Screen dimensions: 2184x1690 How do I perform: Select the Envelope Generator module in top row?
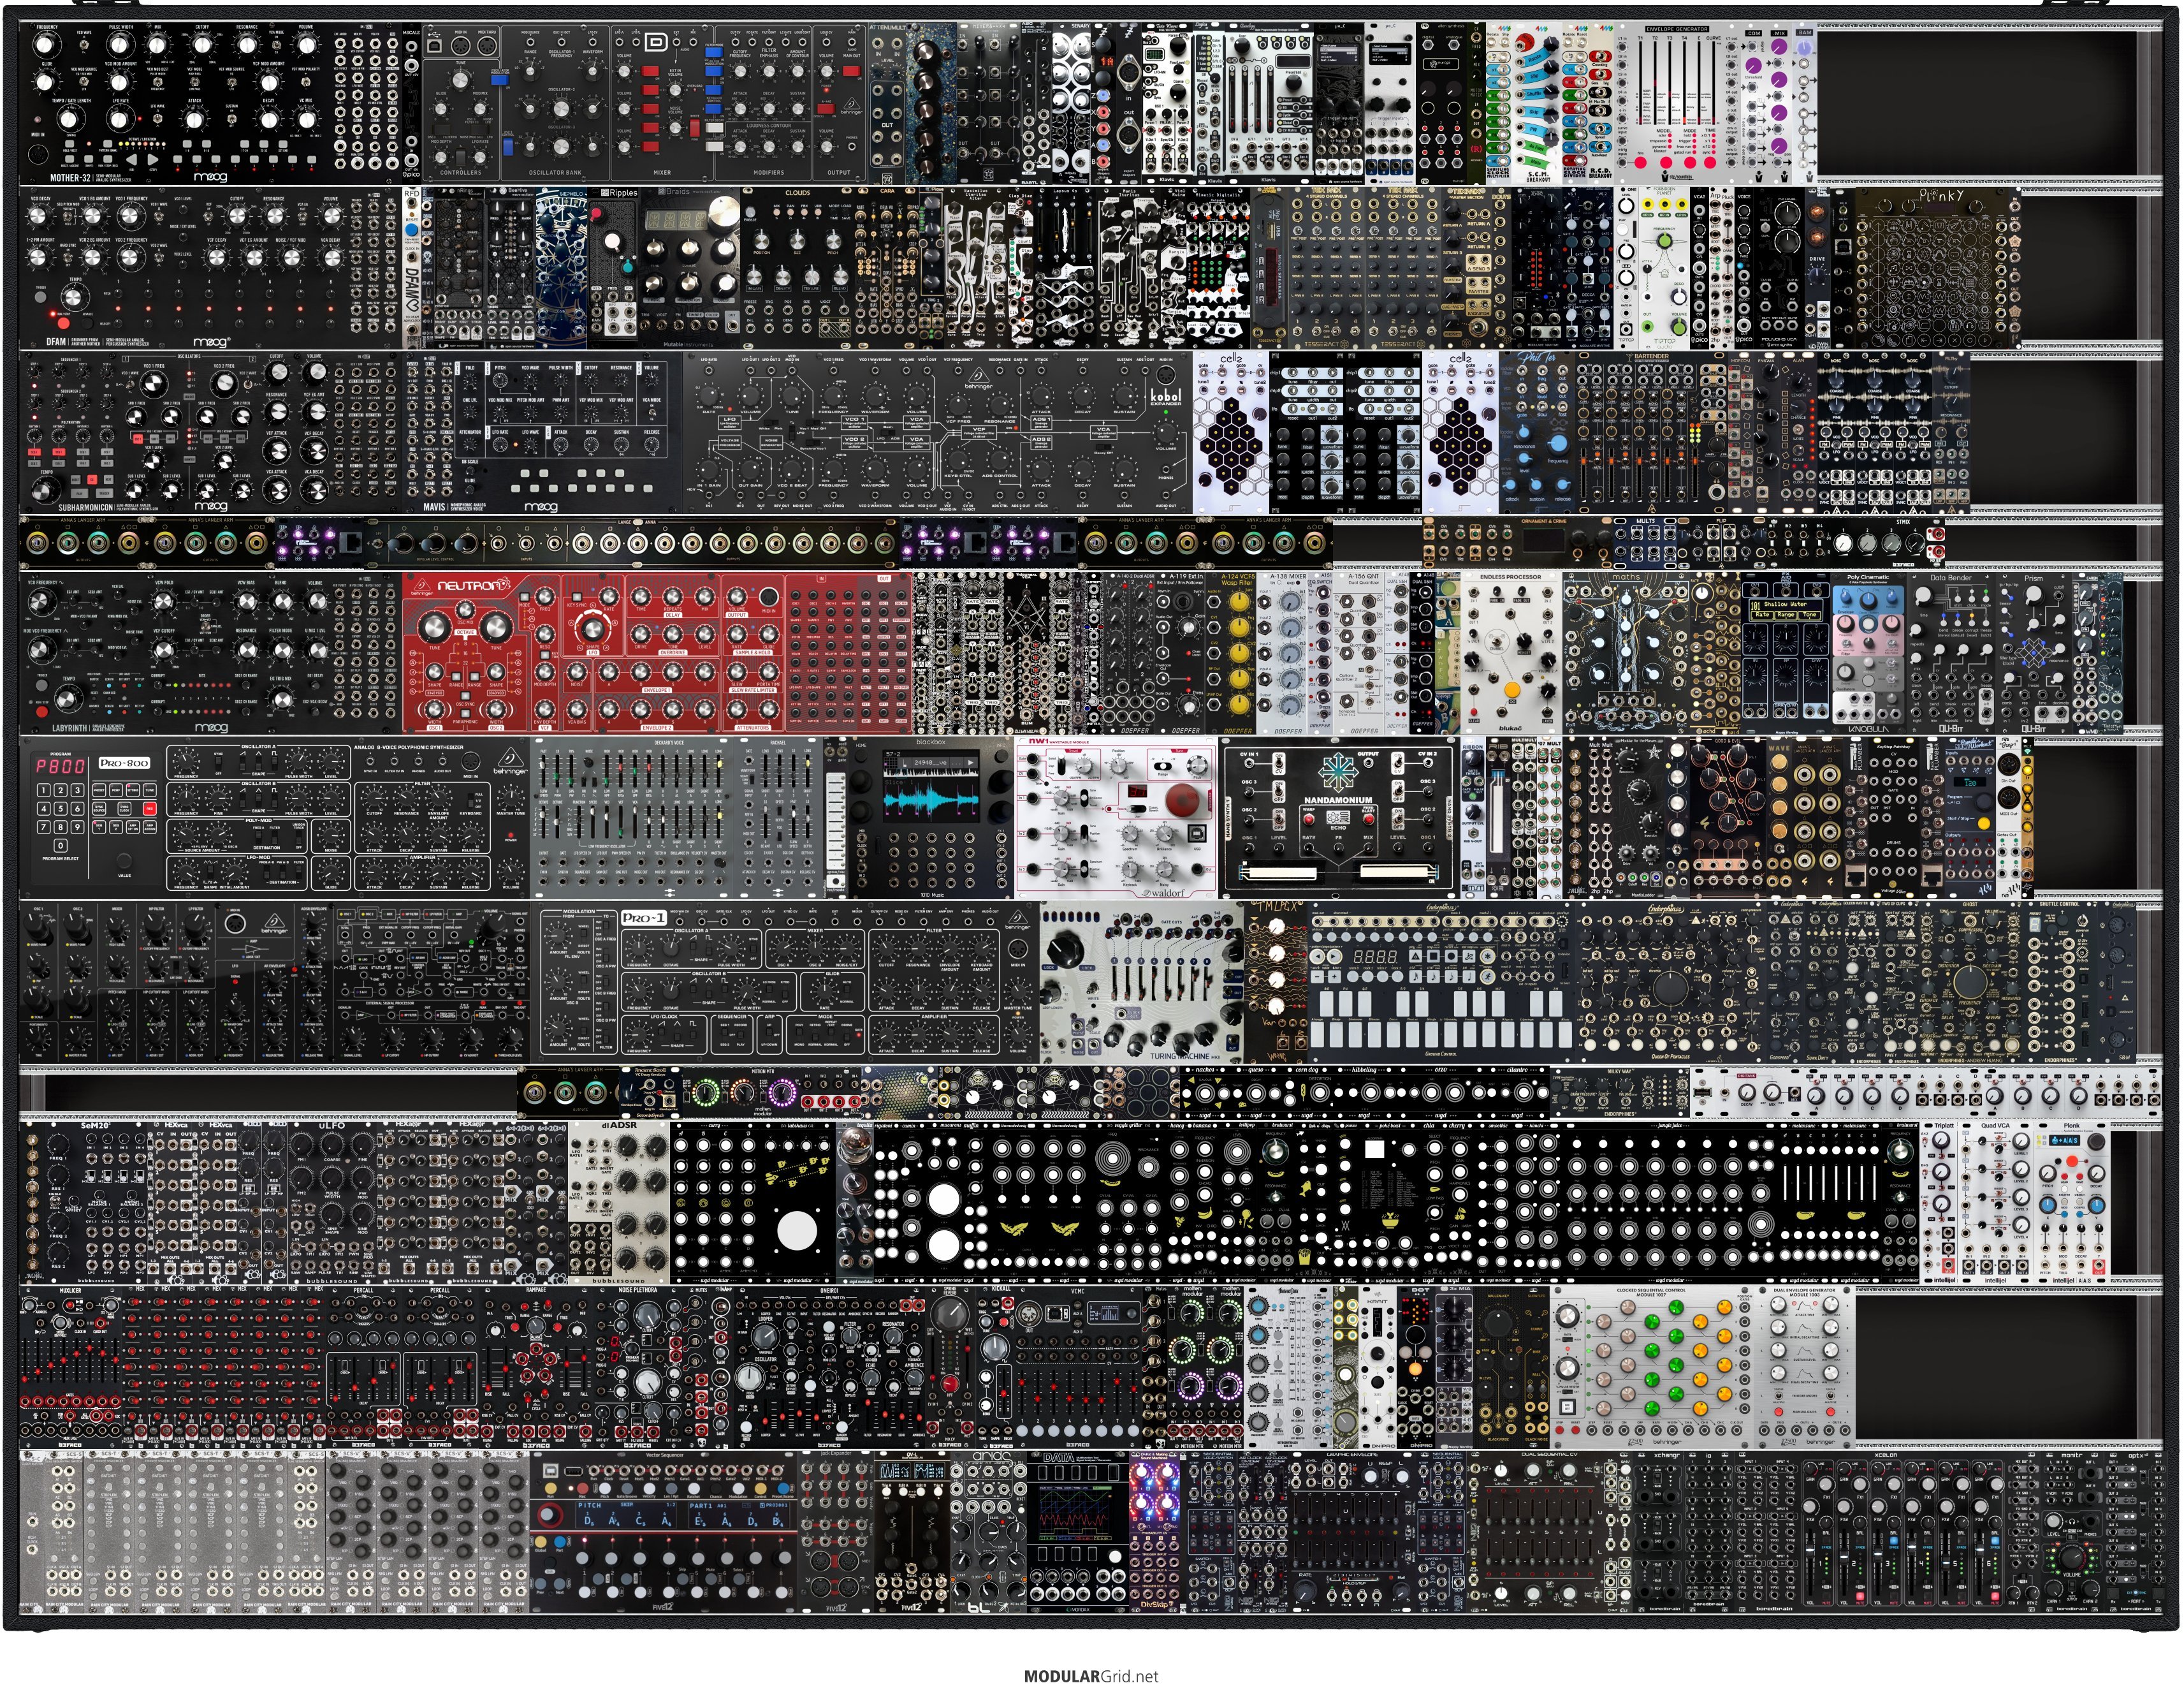click(x=1677, y=104)
